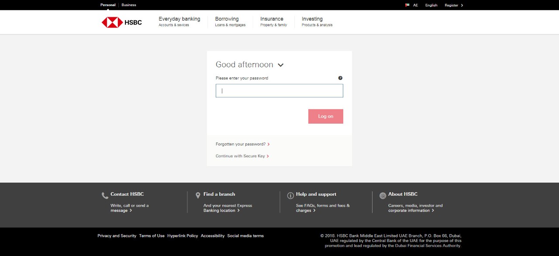Click the location pin icon for Find a branch
The height and width of the screenshot is (256, 559).
198,195
